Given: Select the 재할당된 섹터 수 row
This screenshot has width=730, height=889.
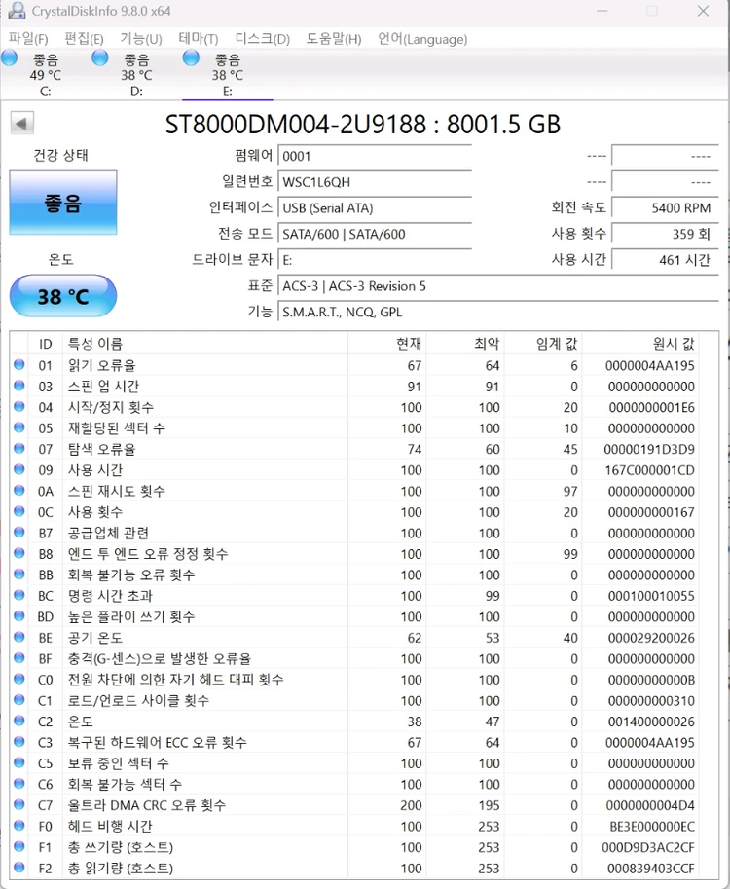Looking at the screenshot, I should pyautogui.click(x=355, y=428).
